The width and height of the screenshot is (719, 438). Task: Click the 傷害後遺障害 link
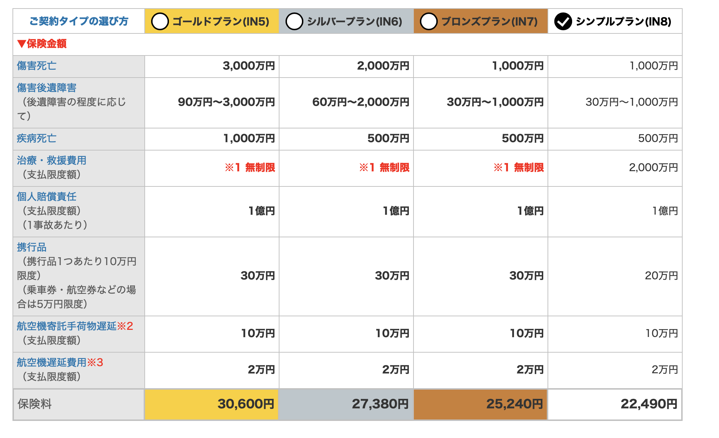47,88
